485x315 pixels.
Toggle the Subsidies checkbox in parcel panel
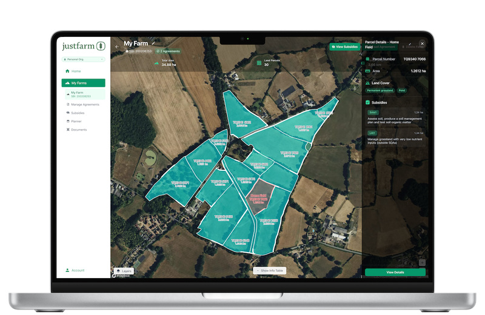(x=368, y=102)
